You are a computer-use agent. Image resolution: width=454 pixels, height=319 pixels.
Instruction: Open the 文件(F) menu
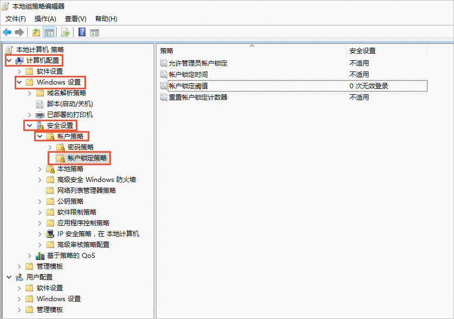coord(16,19)
